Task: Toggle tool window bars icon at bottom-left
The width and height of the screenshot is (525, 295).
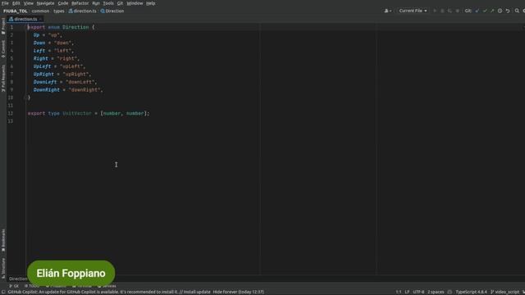Action: point(3,292)
